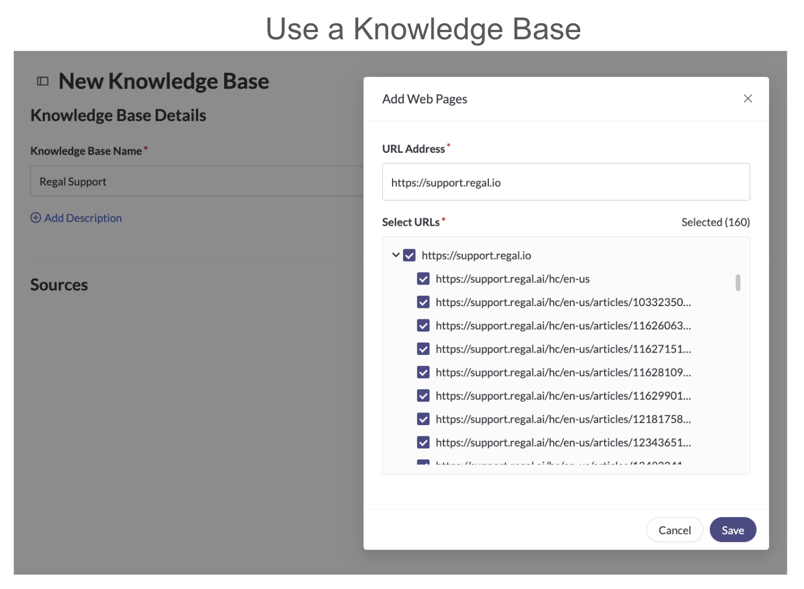Click the Add Web Pages dialog title
This screenshot has width=804, height=589.
425,99
